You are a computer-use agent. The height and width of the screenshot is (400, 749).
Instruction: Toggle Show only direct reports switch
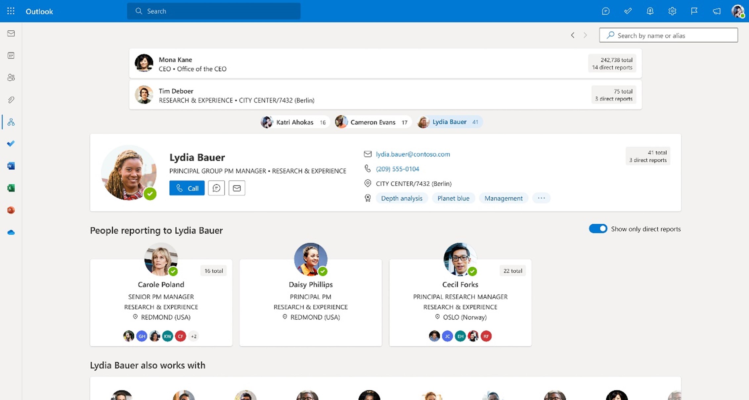pyautogui.click(x=598, y=229)
